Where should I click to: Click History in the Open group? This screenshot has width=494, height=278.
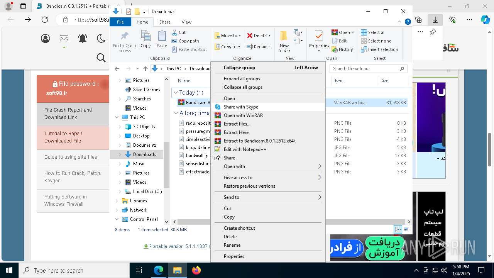coord(342,49)
